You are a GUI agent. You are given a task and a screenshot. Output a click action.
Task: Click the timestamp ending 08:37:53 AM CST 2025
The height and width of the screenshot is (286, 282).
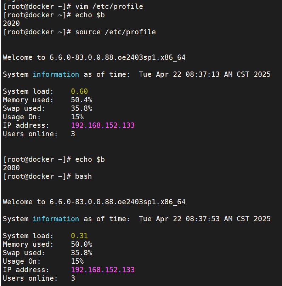[204, 219]
